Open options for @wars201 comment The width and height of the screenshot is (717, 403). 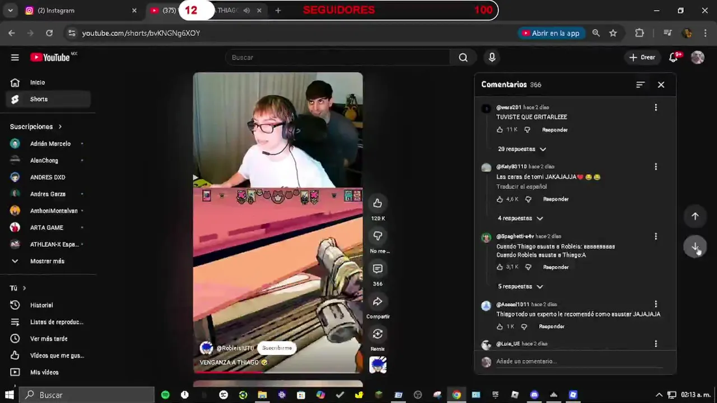(656, 107)
